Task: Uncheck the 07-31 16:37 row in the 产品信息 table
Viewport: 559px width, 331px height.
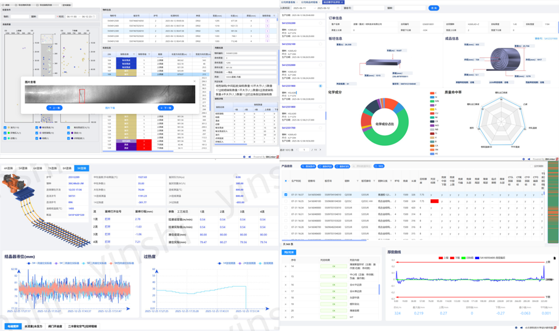Action: click(286, 195)
